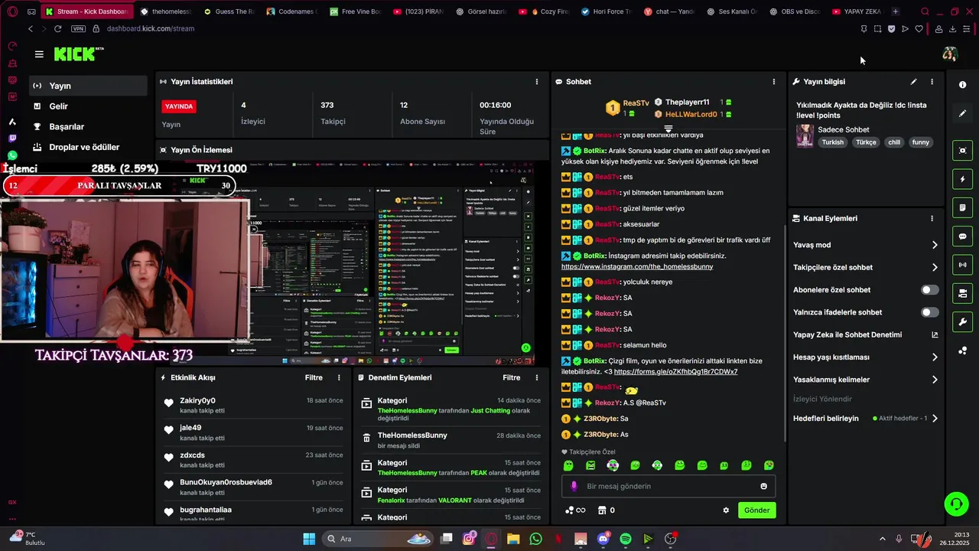Click the message input field
Screen dimensions: 979x551
click(x=669, y=486)
